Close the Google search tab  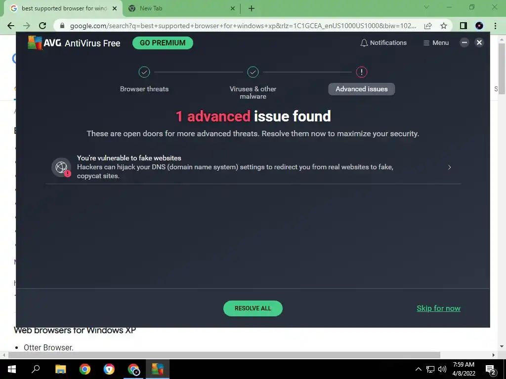point(115,9)
